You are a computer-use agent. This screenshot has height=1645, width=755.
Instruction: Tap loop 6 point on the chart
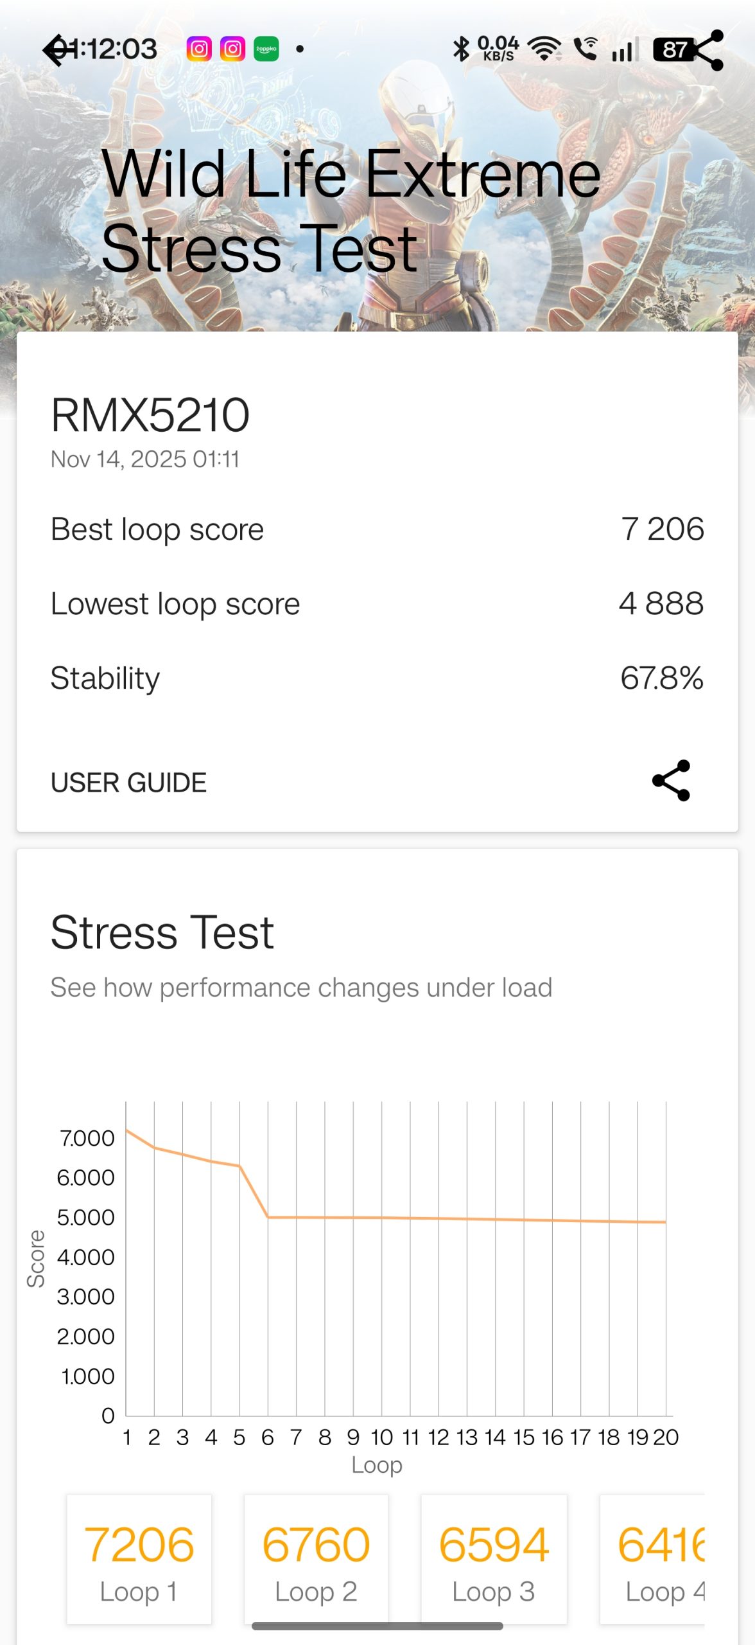[268, 1217]
